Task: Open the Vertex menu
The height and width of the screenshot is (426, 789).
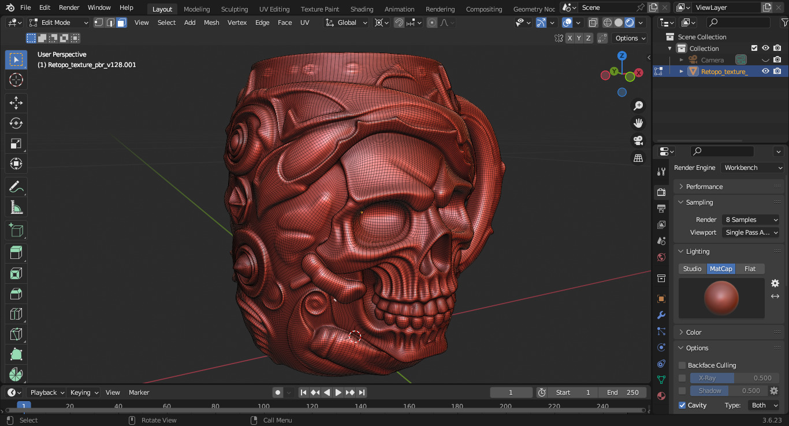Action: click(x=237, y=23)
